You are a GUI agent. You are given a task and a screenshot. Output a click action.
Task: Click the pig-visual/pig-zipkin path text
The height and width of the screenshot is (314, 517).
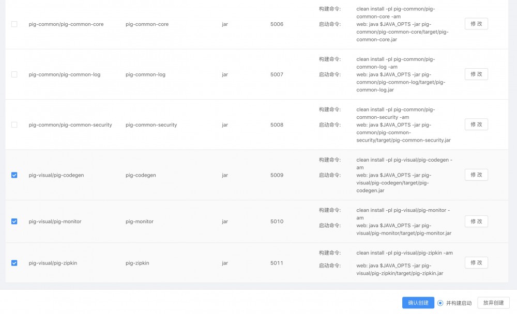tap(53, 263)
